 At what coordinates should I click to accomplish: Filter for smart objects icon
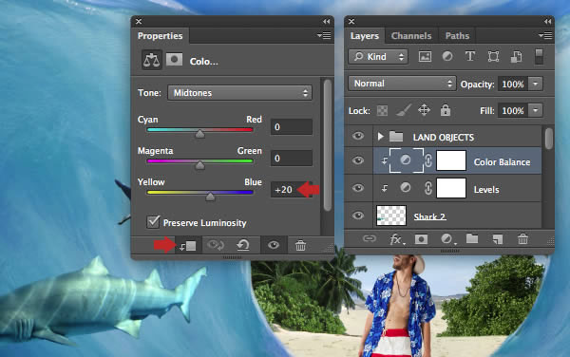tap(516, 57)
